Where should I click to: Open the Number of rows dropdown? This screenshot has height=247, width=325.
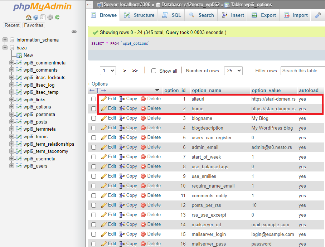click(x=233, y=71)
